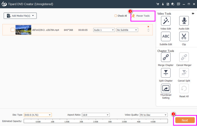Click the Tipard DVD Creator logo
Screen dimensions: 197x126
4,4
